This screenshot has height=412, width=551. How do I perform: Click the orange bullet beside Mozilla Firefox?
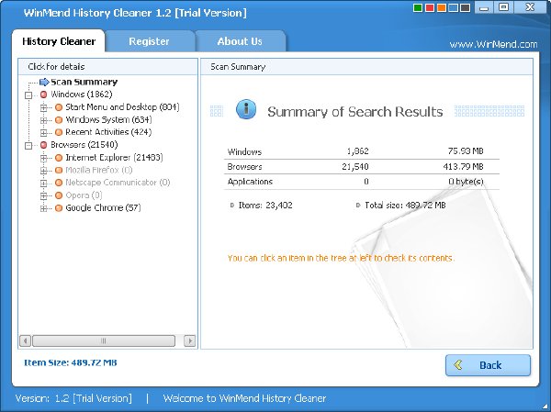coord(59,170)
